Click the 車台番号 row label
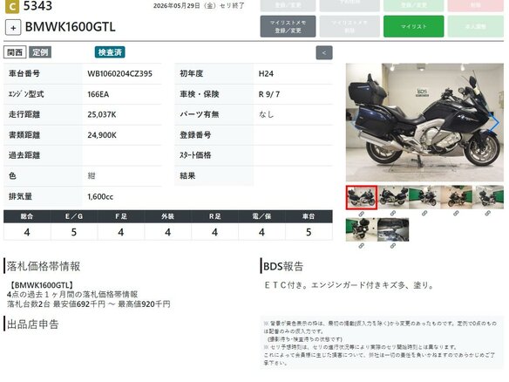The image size is (509, 382). (x=24, y=74)
